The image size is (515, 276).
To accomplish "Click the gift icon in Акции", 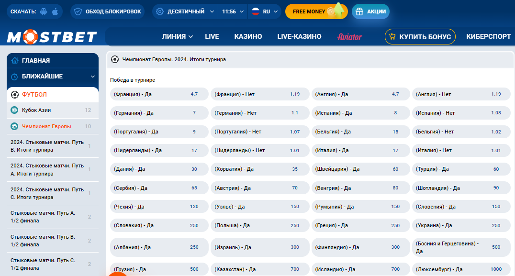I will 359,11.
